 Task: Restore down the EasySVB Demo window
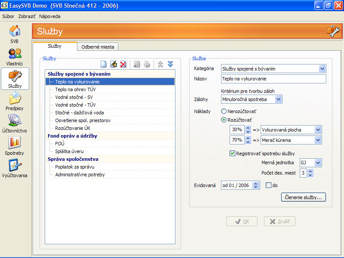(x=329, y=5)
